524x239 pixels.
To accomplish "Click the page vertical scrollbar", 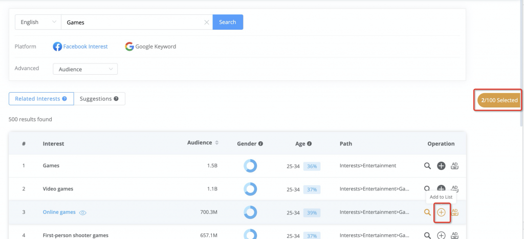I will (522, 63).
